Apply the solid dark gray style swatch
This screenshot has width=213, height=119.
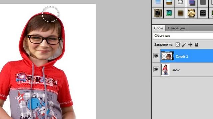click(203, 3)
